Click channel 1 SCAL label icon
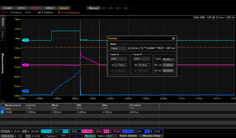Screen dimensions: 236x138 (x=7, y=131)
